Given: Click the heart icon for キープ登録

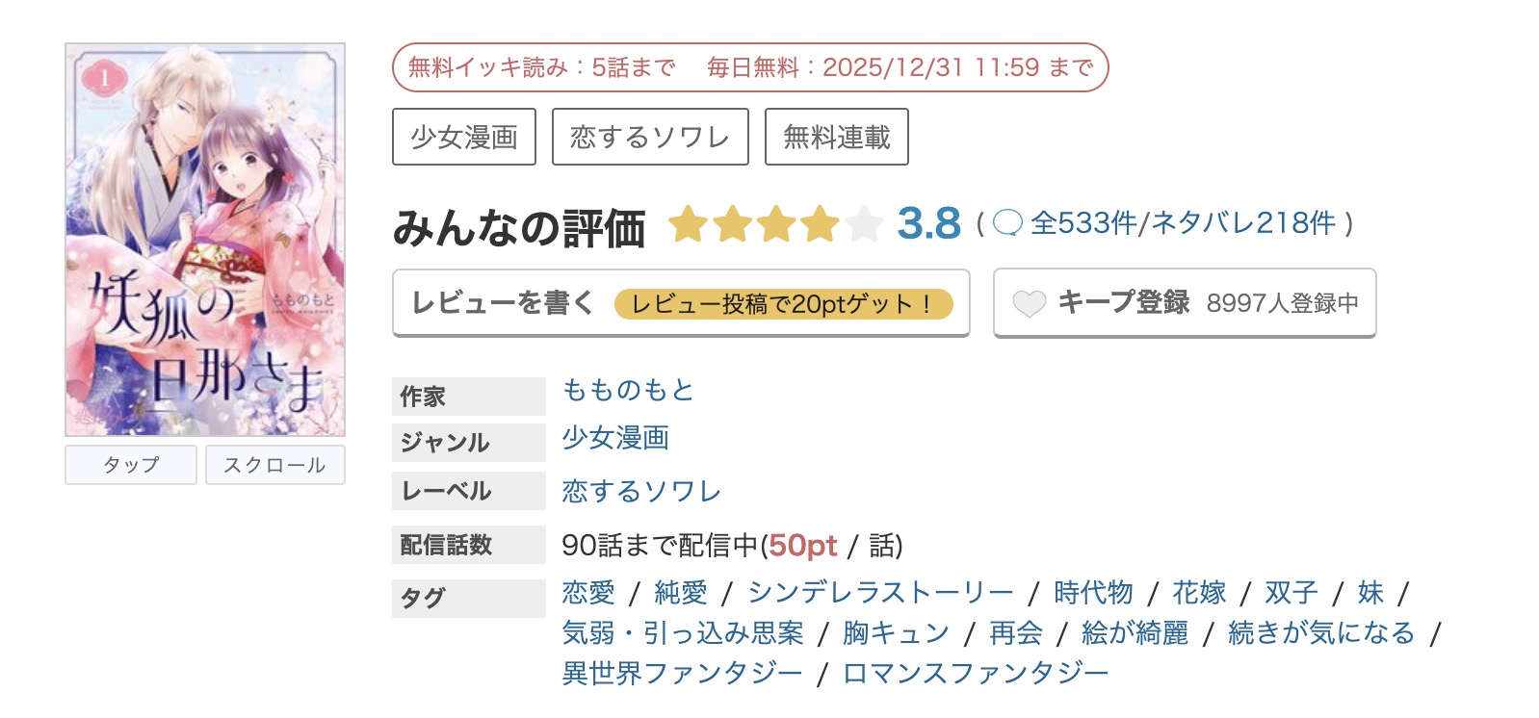Looking at the screenshot, I should click(1029, 304).
